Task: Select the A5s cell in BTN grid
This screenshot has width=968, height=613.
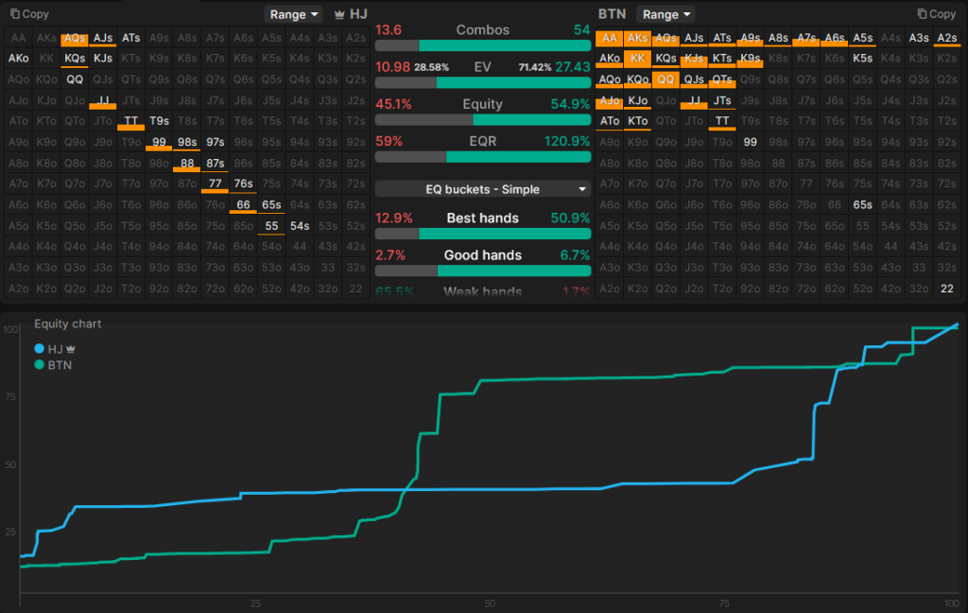Action: (862, 38)
